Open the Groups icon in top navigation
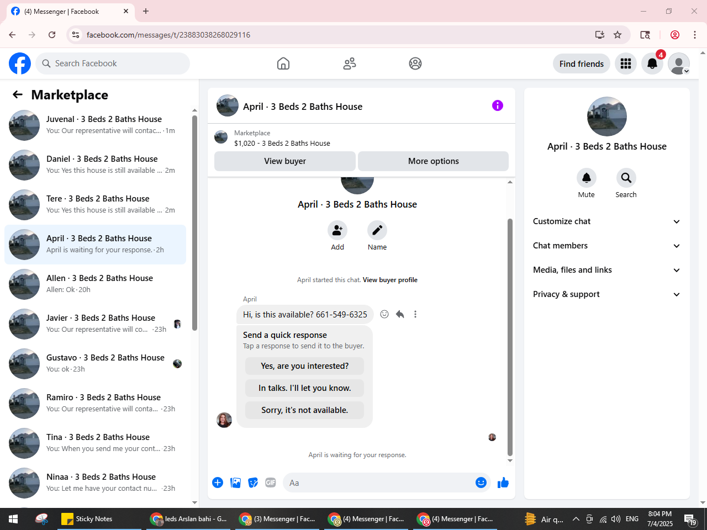707x530 pixels. 415,63
